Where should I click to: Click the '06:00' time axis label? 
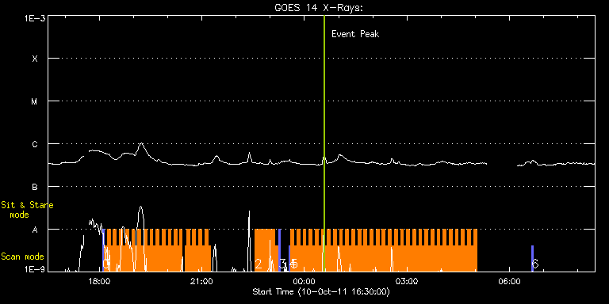click(509, 281)
